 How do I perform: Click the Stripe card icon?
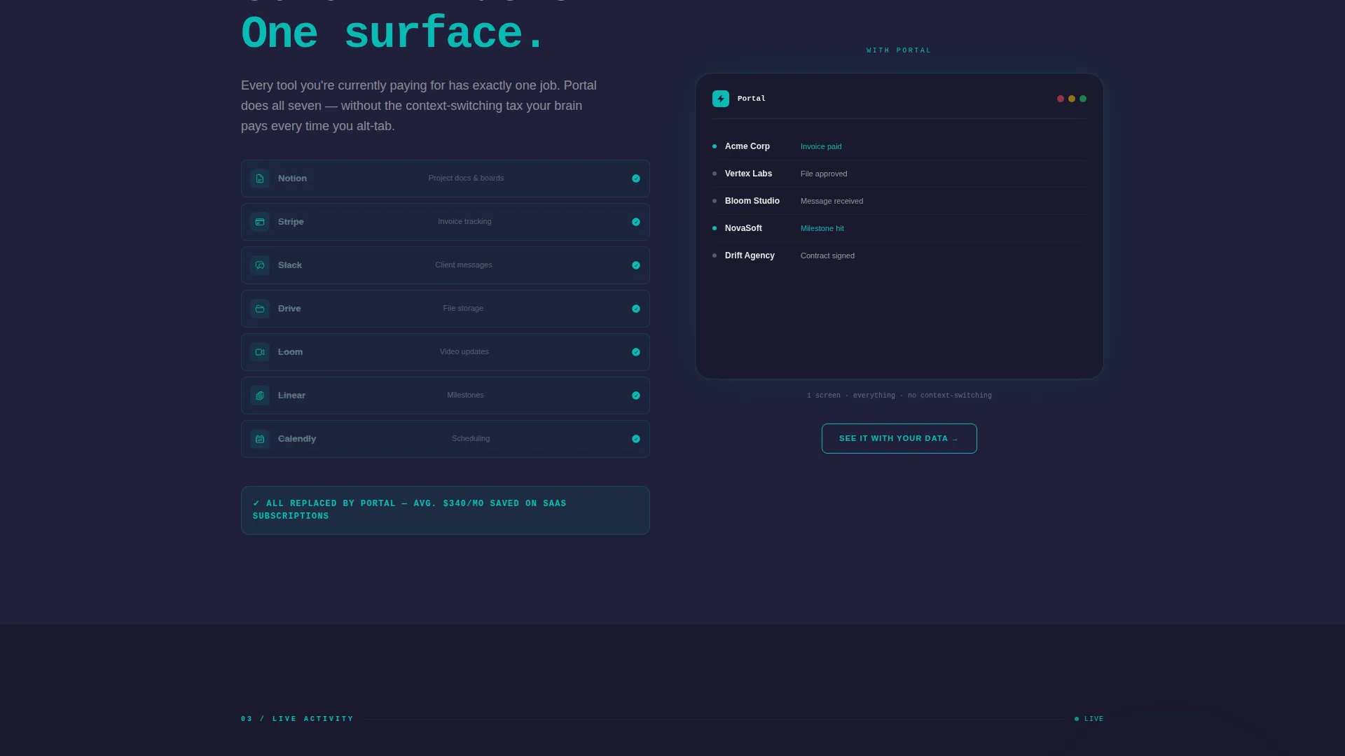pos(260,222)
